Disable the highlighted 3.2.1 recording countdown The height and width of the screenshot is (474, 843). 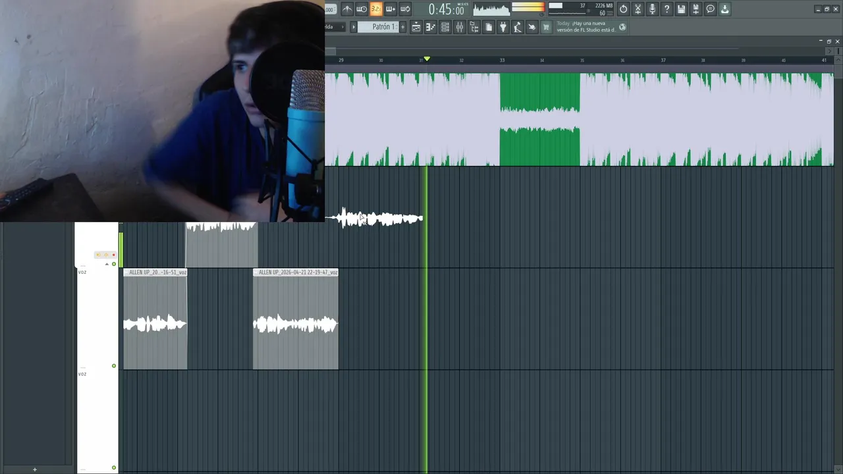[x=376, y=9]
